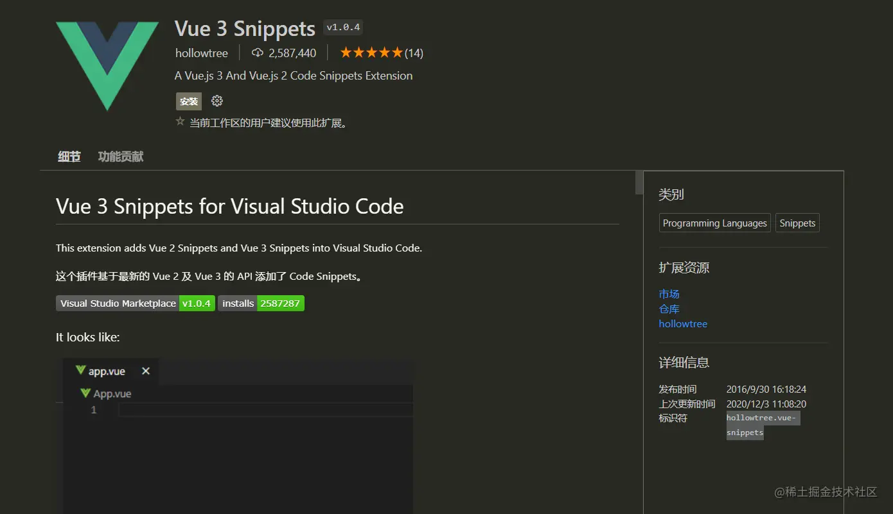Click the Vue 3 Snippets extension logo

[107, 65]
